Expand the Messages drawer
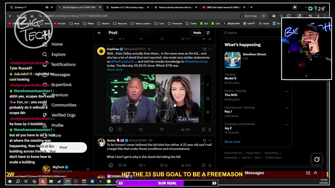Screen dimensions: 335x188 point(315,173)
